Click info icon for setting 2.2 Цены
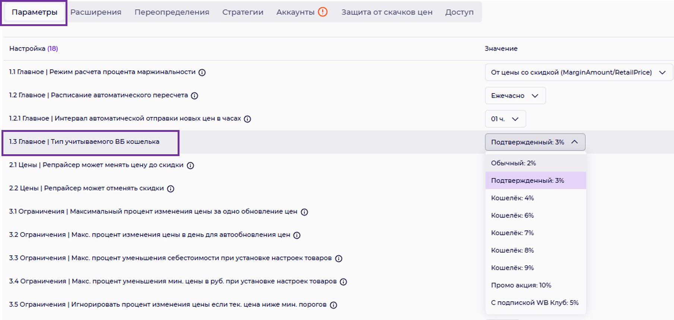Screen dimensions: 674x320 [x=171, y=189]
